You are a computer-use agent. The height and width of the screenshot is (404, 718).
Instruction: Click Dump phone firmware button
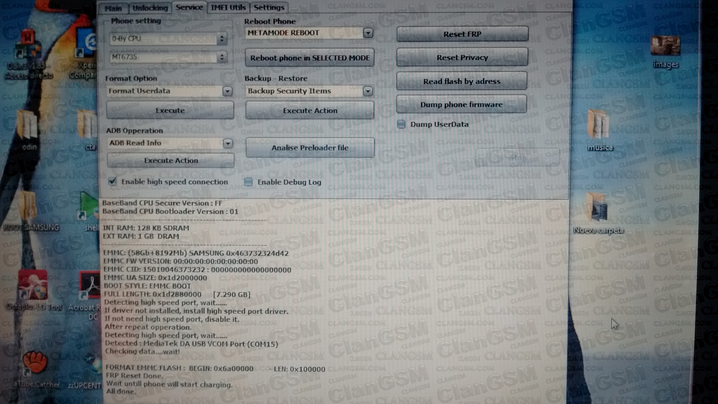pos(461,105)
